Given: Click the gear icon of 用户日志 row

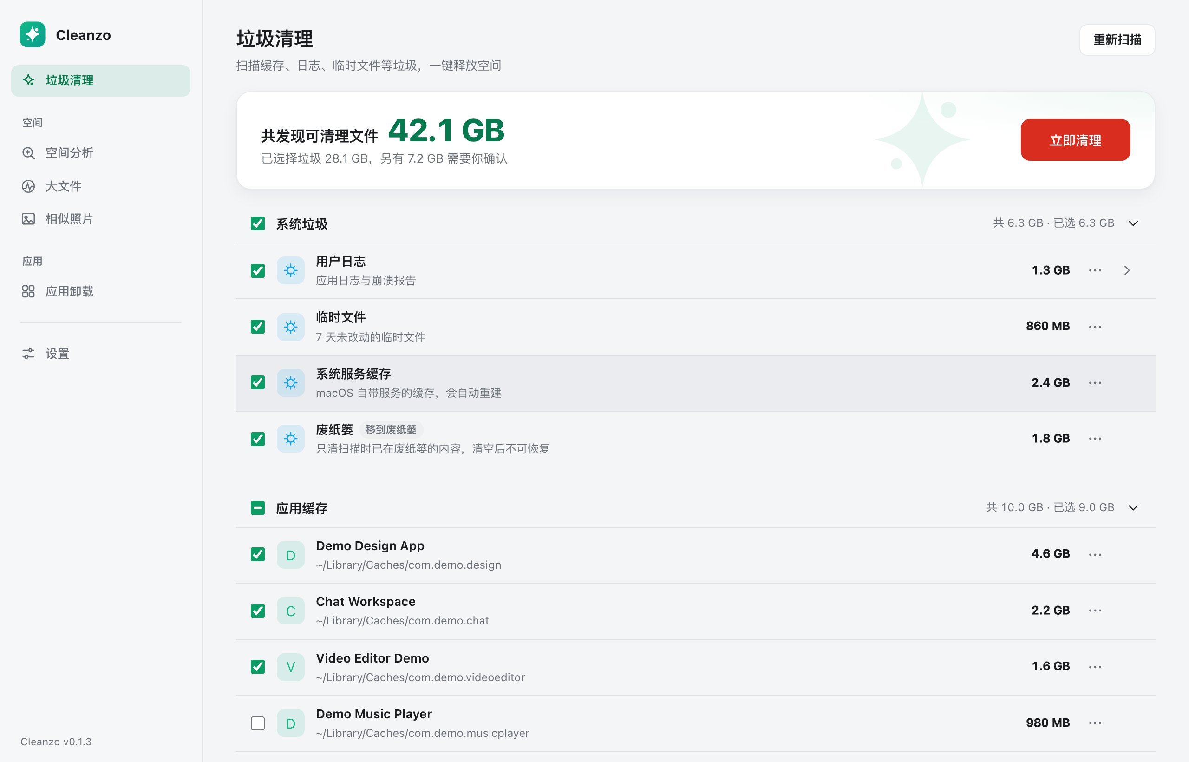Looking at the screenshot, I should click(x=291, y=271).
